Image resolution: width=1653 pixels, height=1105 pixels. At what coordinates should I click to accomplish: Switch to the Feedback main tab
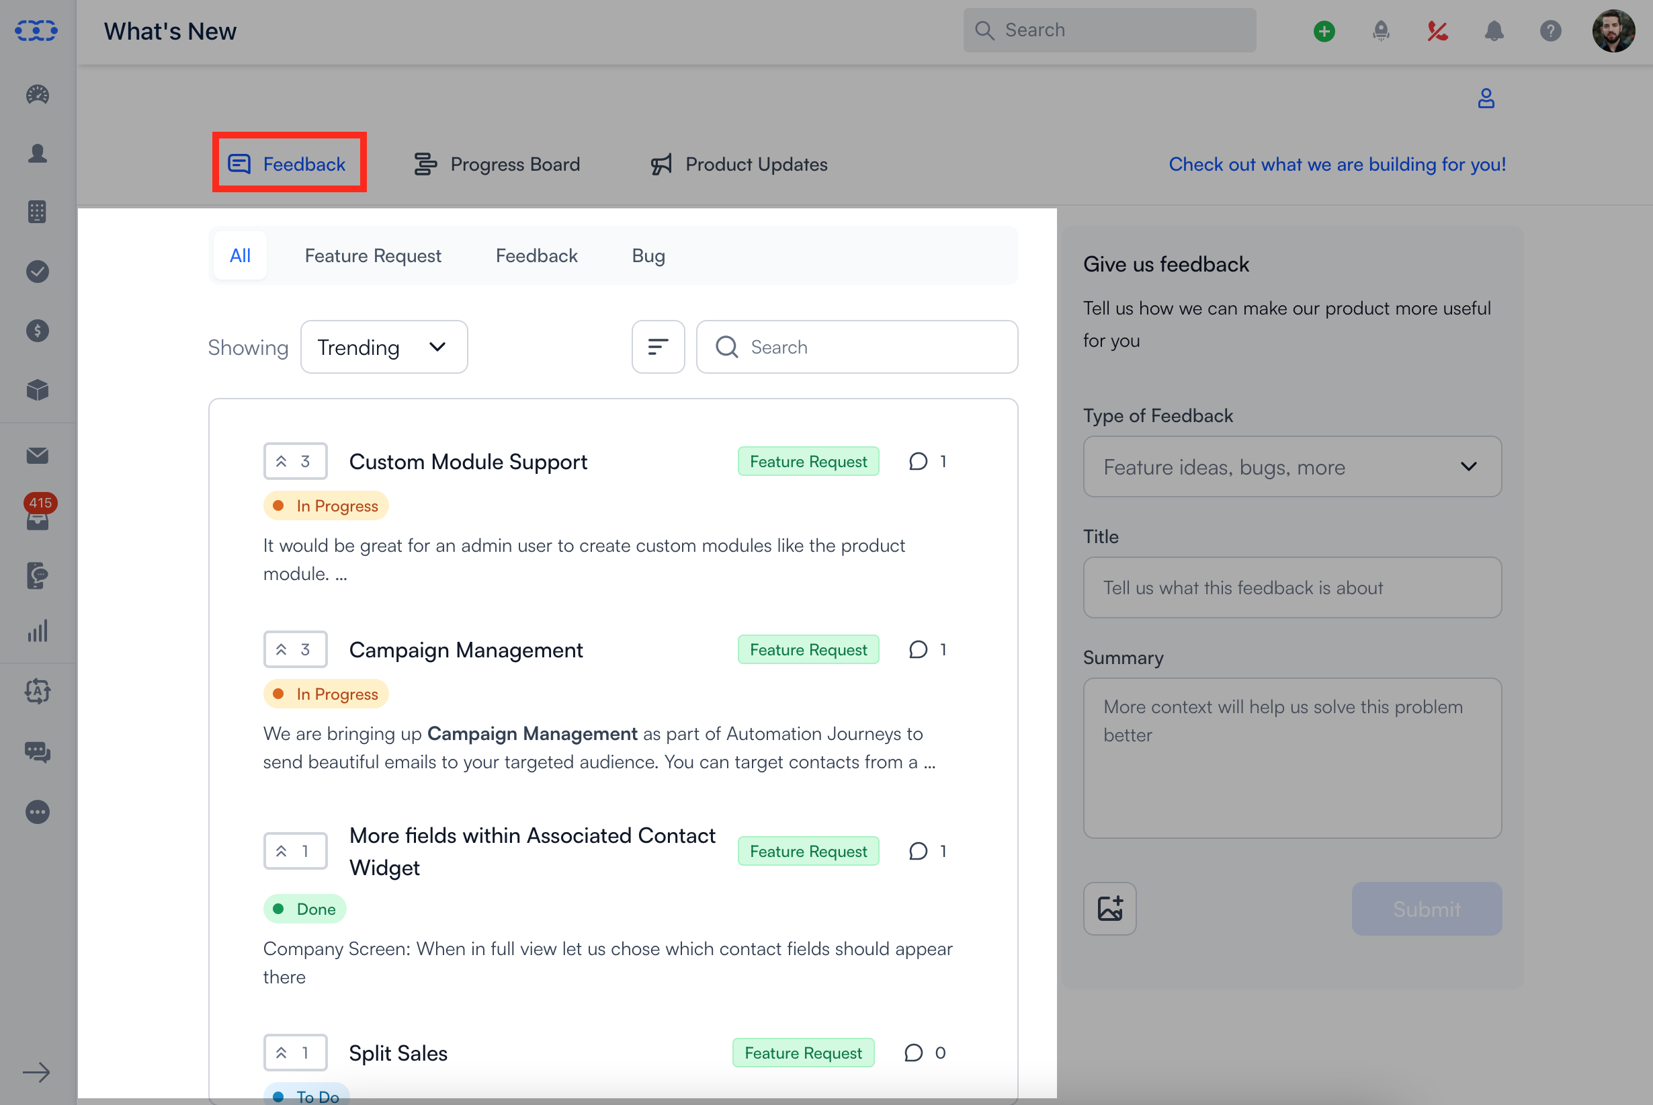[289, 163]
